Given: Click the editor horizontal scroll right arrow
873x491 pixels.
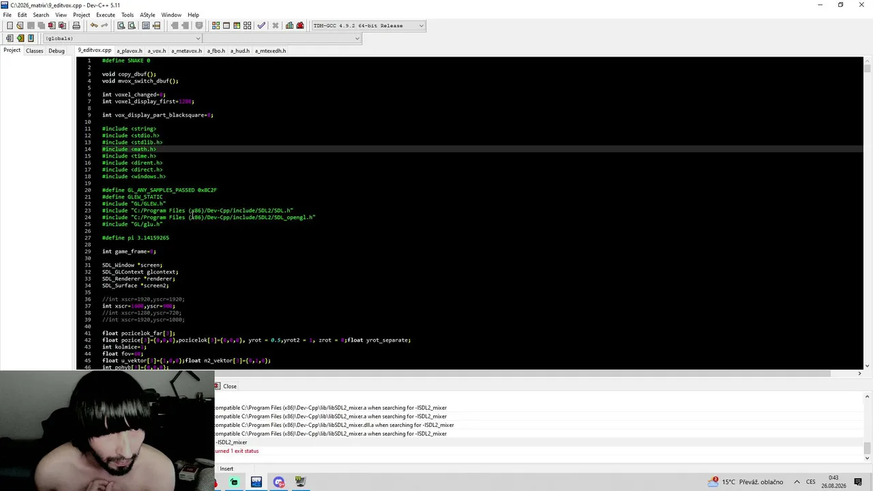Looking at the screenshot, I should pos(859,373).
